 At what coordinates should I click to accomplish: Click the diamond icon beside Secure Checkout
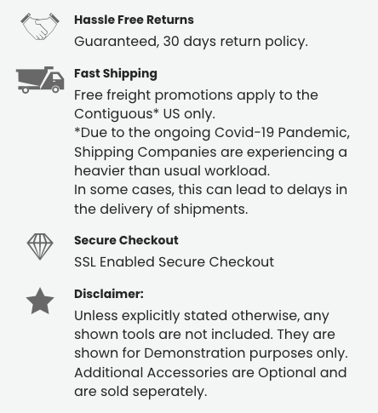40,247
